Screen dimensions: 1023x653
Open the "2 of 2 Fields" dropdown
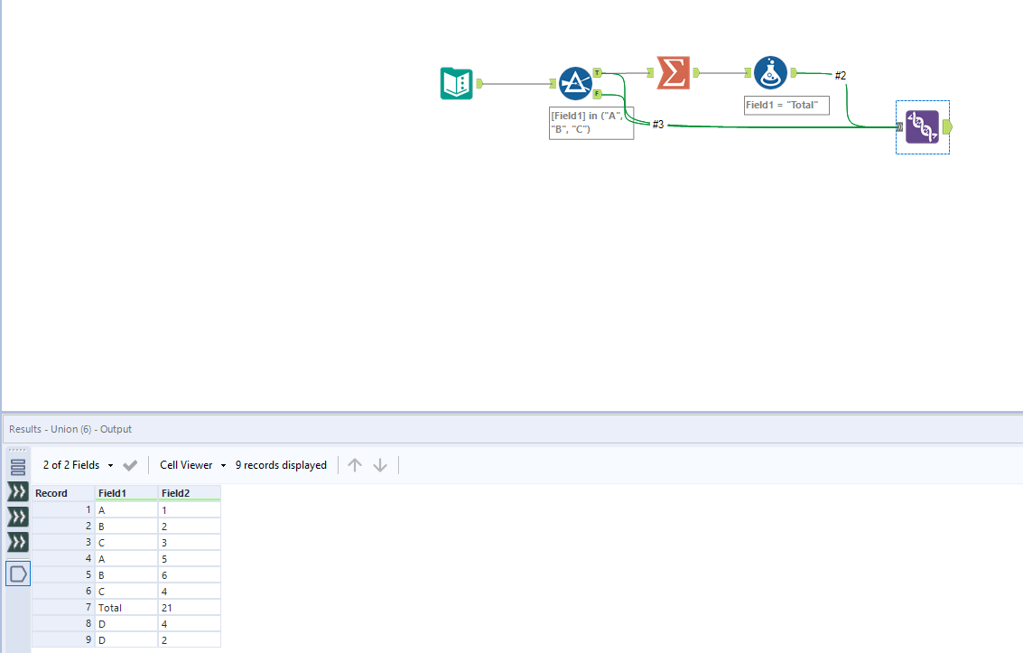[77, 465]
